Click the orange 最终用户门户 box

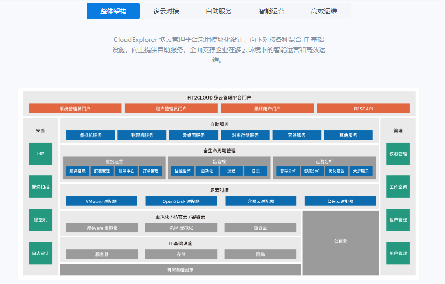click(267, 109)
